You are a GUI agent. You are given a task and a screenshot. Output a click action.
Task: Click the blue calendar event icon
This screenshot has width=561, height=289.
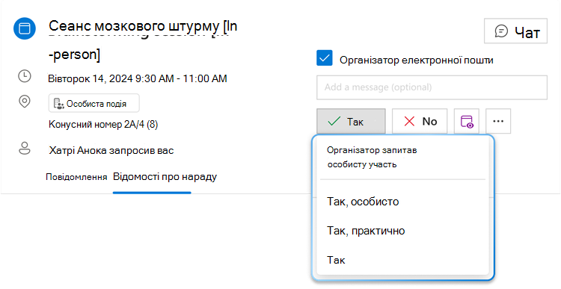pyautogui.click(x=25, y=28)
